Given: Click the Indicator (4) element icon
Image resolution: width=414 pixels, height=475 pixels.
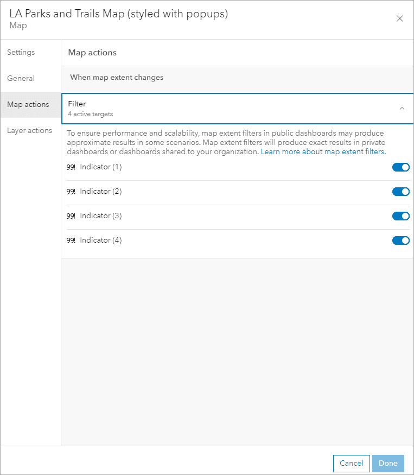Looking at the screenshot, I should click(x=71, y=240).
